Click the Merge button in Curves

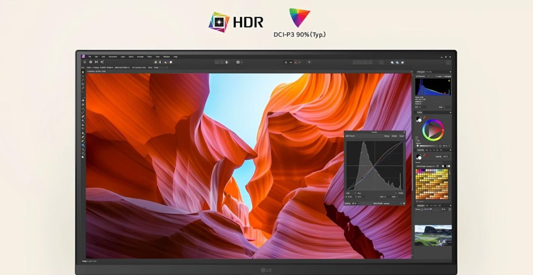[386, 136]
